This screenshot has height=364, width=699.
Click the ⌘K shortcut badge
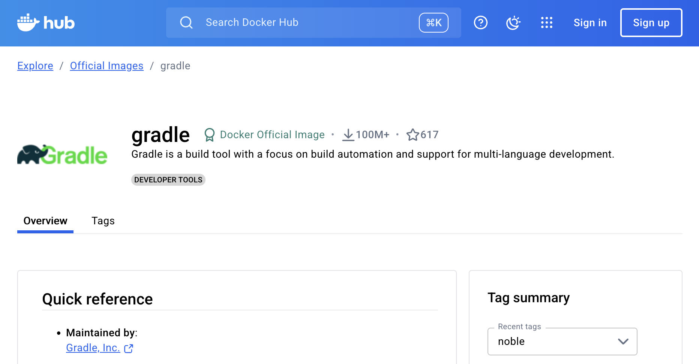[x=433, y=22]
